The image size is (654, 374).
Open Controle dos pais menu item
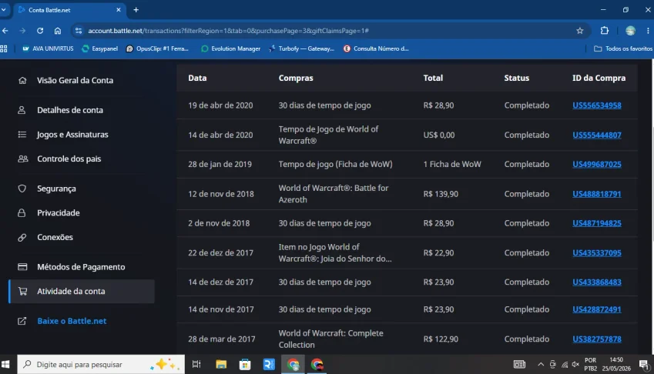click(x=69, y=159)
